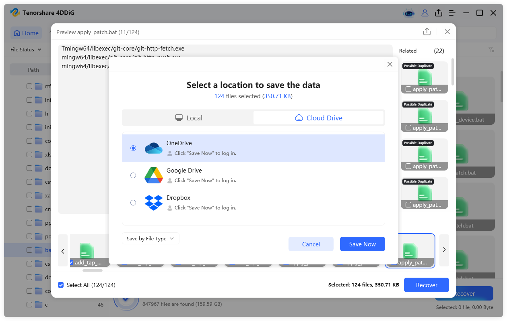Open the File Status dropdown
Viewport: 507px width, 321px height.
(x=26, y=50)
